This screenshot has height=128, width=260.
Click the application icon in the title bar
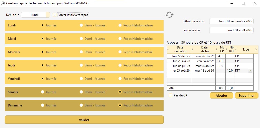(x=3, y=4)
